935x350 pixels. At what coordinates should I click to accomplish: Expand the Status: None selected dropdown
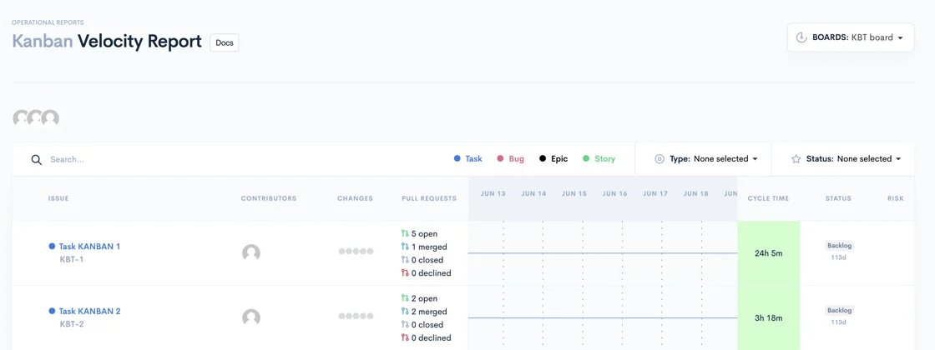click(x=846, y=159)
